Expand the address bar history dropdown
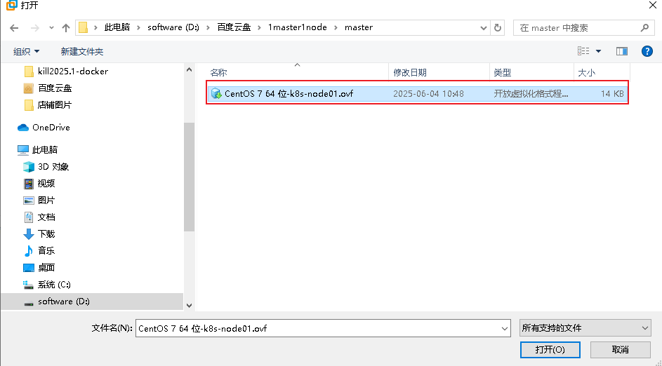 coord(484,28)
